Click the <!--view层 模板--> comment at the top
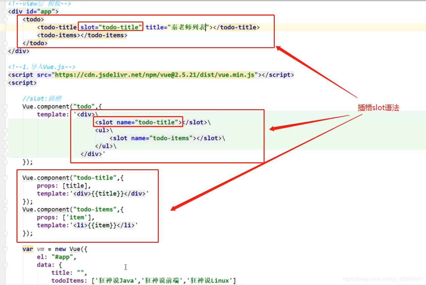426x285 pixels. click(x=40, y=4)
